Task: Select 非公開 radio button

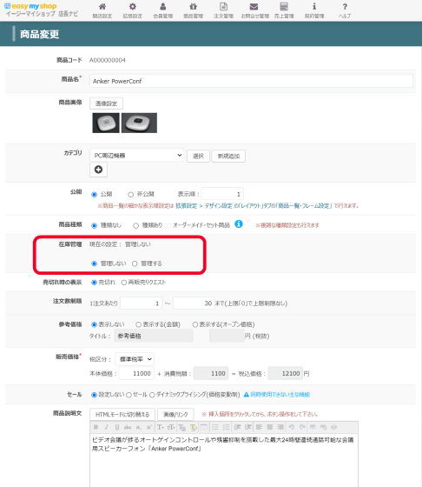Action: (x=130, y=195)
